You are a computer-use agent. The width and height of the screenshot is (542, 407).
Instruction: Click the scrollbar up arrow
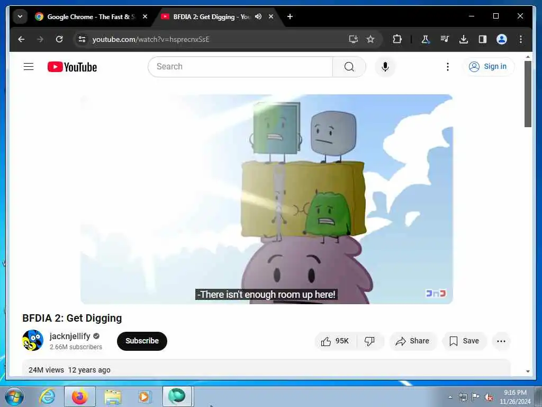pyautogui.click(x=528, y=56)
